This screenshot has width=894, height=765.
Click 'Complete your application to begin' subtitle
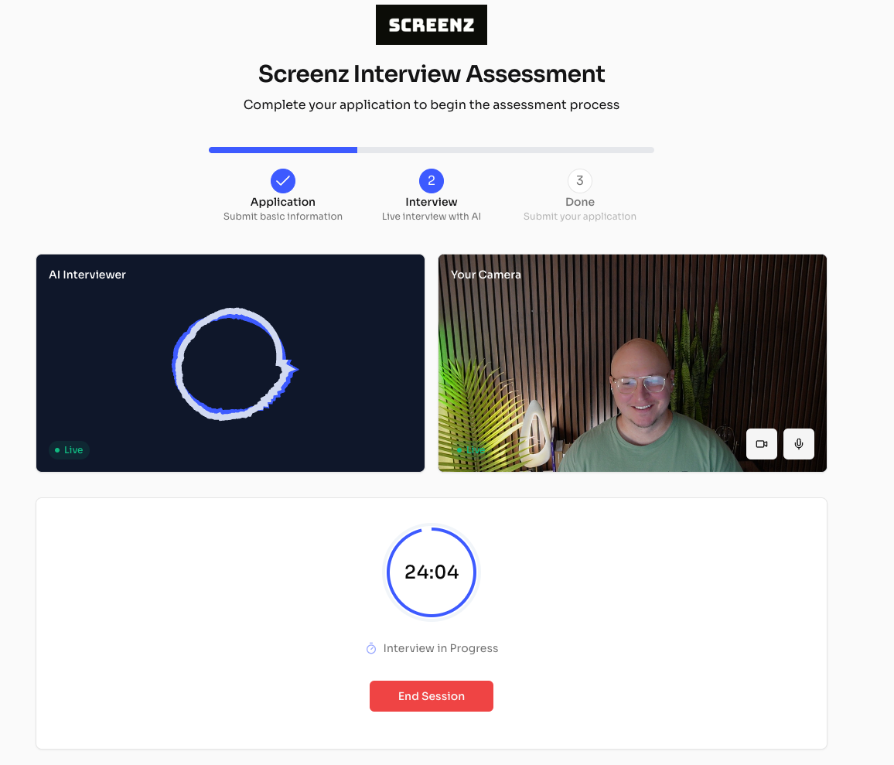point(431,105)
